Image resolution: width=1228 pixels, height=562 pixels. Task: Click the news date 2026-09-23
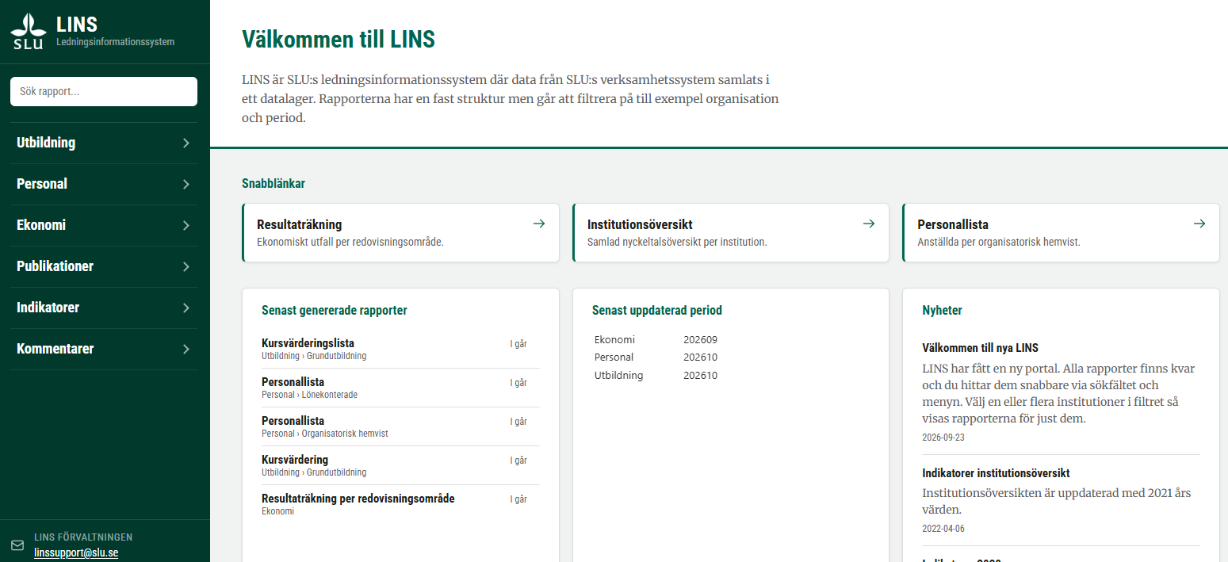pos(943,438)
